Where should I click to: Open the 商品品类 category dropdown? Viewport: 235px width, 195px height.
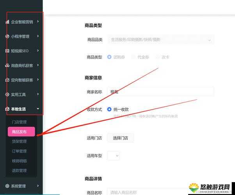pos(161,40)
